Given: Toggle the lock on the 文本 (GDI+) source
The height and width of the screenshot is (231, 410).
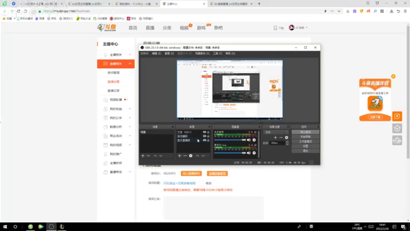Looking at the screenshot, I should coord(208,132).
